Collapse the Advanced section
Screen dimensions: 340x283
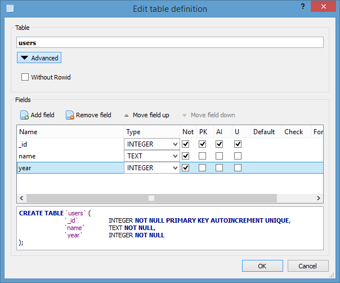pos(39,58)
